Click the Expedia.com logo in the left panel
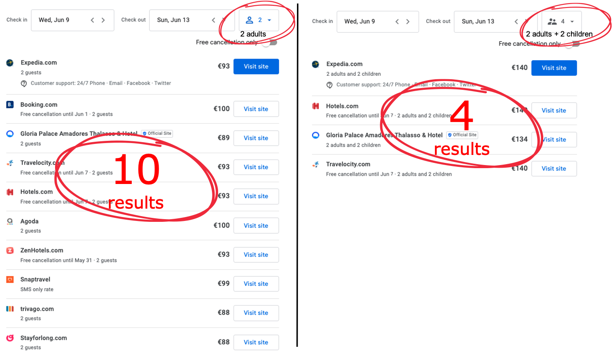612x353 pixels. tap(10, 63)
